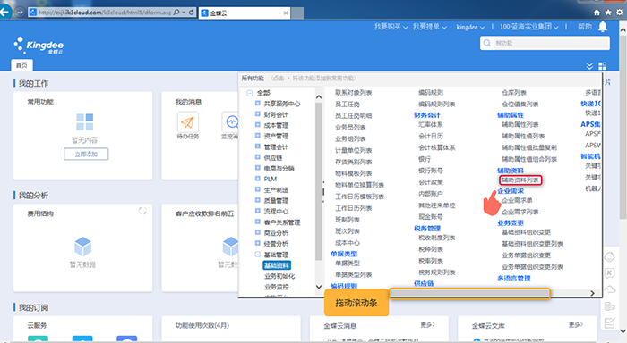Click the notification bell icon

[603, 27]
